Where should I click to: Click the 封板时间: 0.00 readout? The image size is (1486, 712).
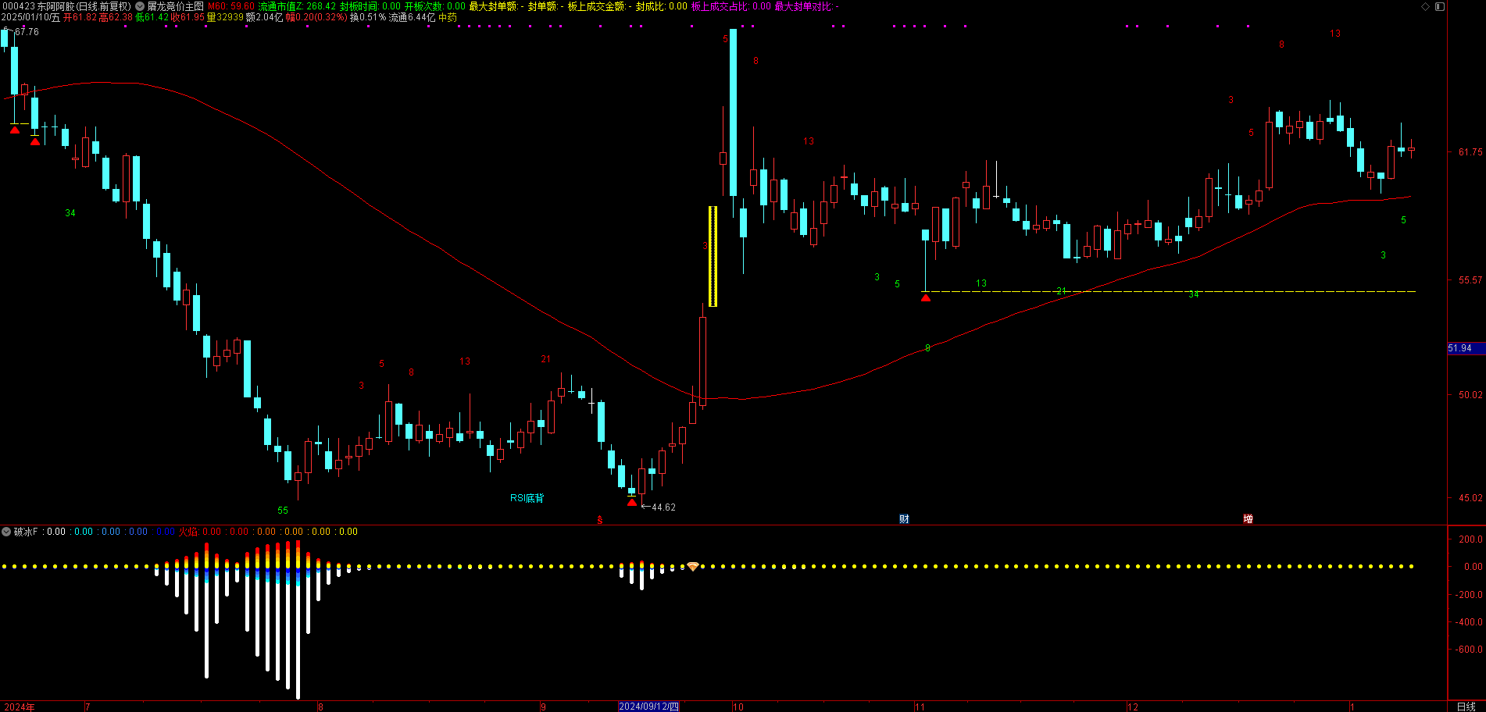pyautogui.click(x=370, y=6)
